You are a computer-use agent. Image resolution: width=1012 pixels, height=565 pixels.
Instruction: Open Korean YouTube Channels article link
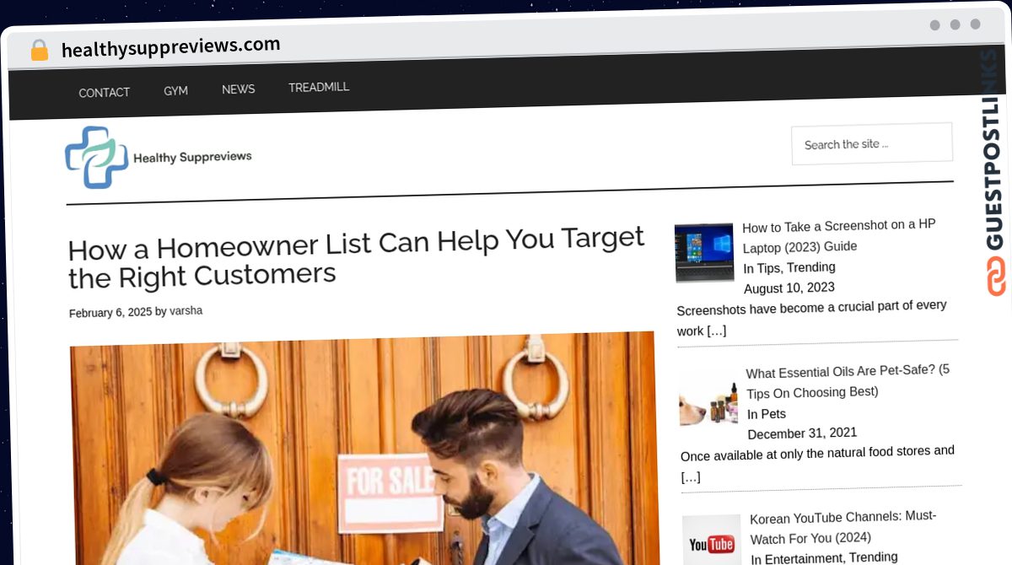pyautogui.click(x=843, y=526)
